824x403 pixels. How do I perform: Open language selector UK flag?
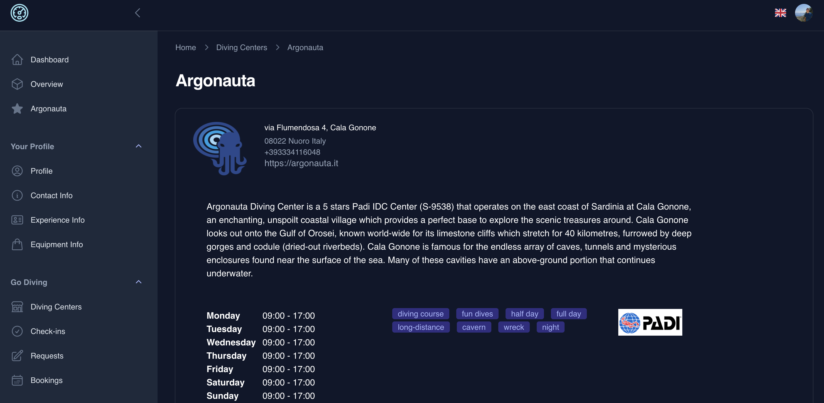click(780, 13)
